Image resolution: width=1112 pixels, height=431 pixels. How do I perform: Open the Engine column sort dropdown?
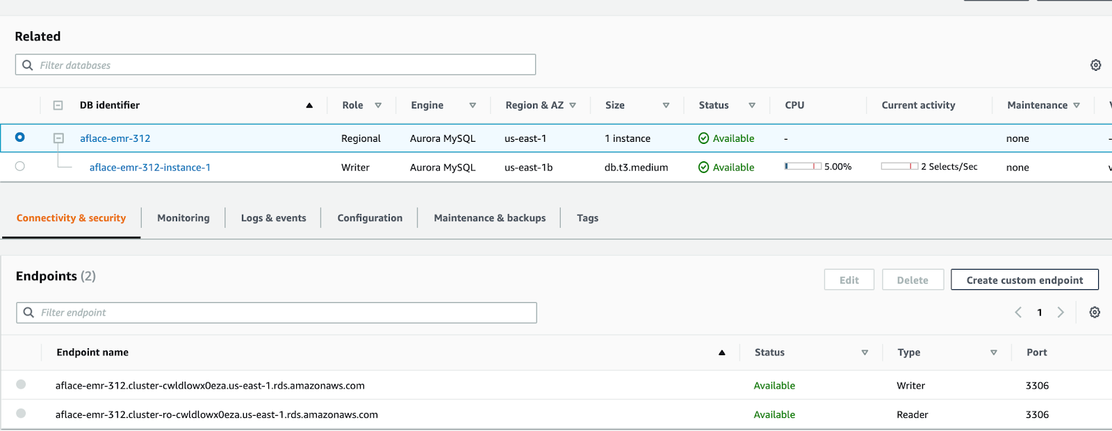click(473, 106)
